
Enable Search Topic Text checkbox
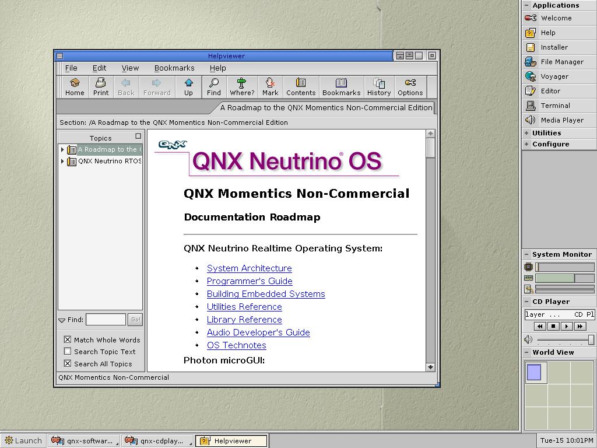point(68,352)
